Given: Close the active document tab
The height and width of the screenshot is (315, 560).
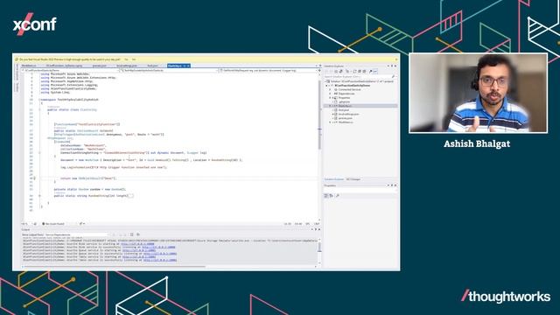Looking at the screenshot, I should (188, 66).
